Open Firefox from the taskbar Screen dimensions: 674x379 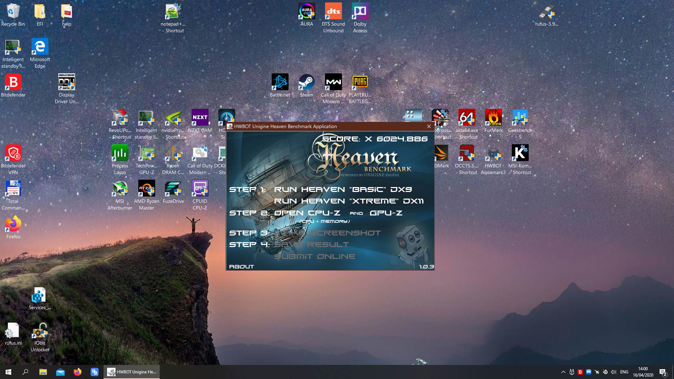pyautogui.click(x=77, y=372)
